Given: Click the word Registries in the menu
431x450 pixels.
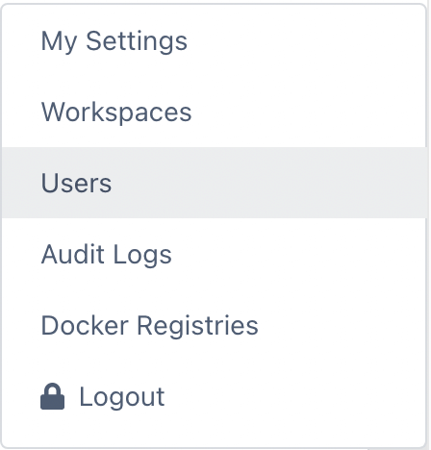Looking at the screenshot, I should pyautogui.click(x=197, y=326).
